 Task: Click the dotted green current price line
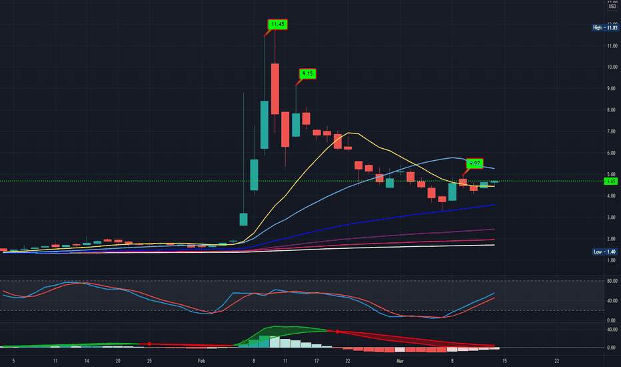pos(301,181)
